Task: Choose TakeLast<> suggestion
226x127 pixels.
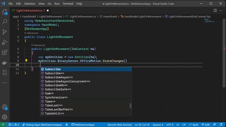Action: 86,105
